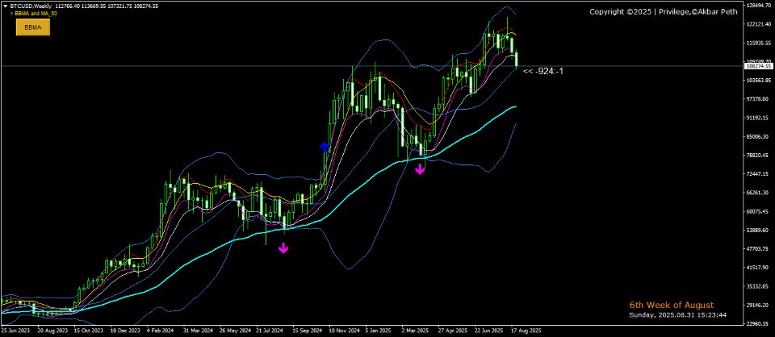Click the 'Copyright ©2025 | Privilege,©Akbar Peth' label
The width and height of the screenshot is (775, 337).
pyautogui.click(x=664, y=11)
